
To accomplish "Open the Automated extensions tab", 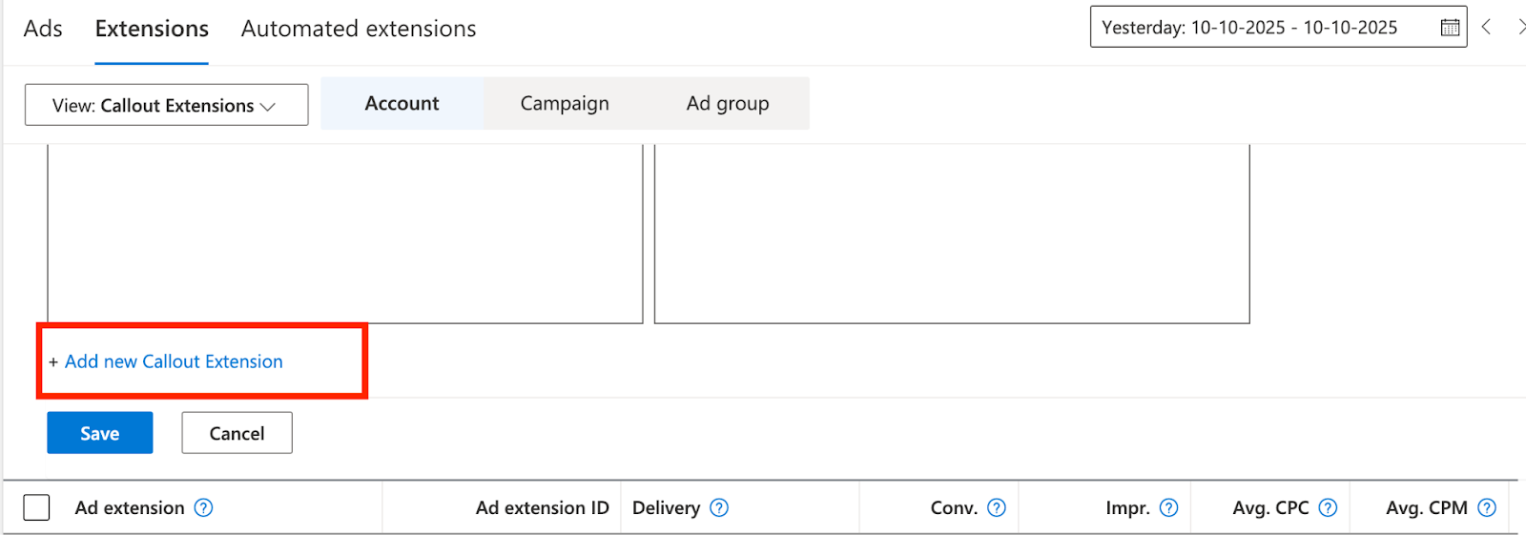I will click(359, 30).
